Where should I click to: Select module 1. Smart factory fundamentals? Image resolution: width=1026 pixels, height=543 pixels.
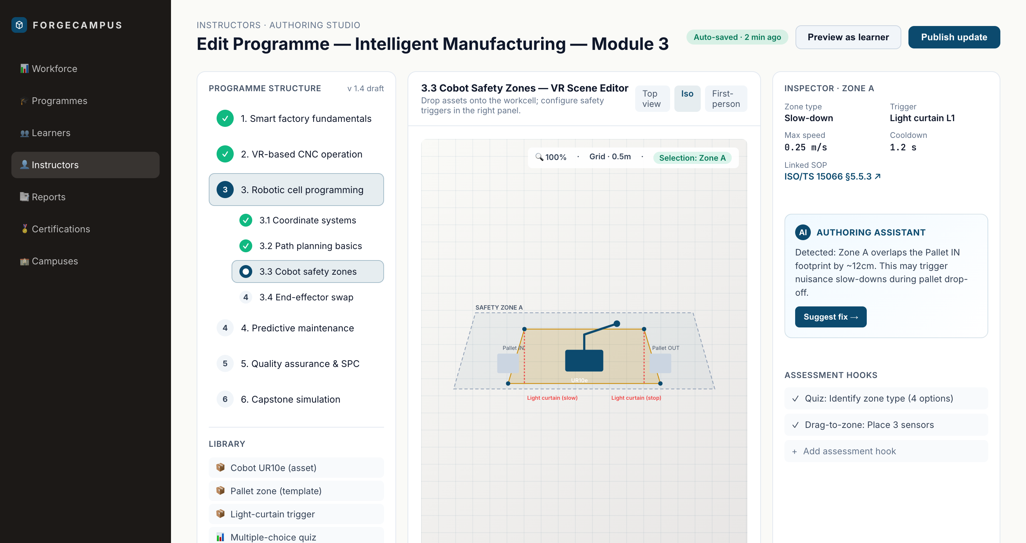[296, 119]
